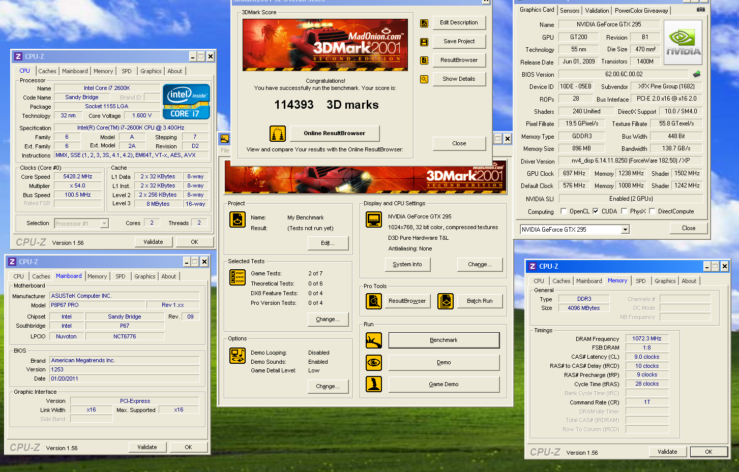Viewport: 739px width, 472px height.
Task: Toggle the OpenCL checkbox in GPU-Z
Action: (x=564, y=211)
